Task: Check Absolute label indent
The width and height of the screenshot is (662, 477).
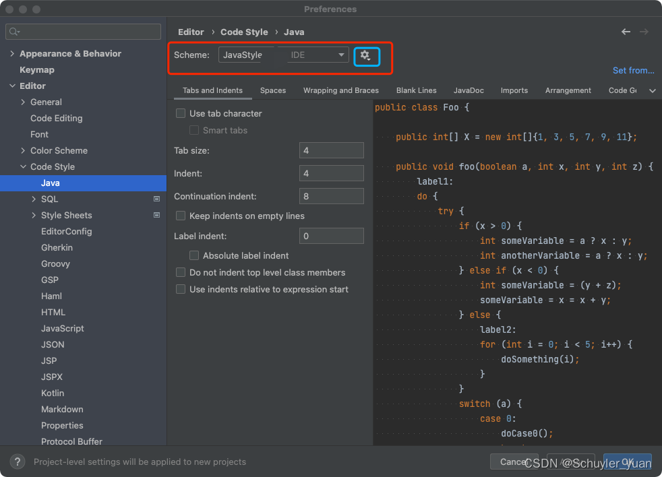Action: 194,255
